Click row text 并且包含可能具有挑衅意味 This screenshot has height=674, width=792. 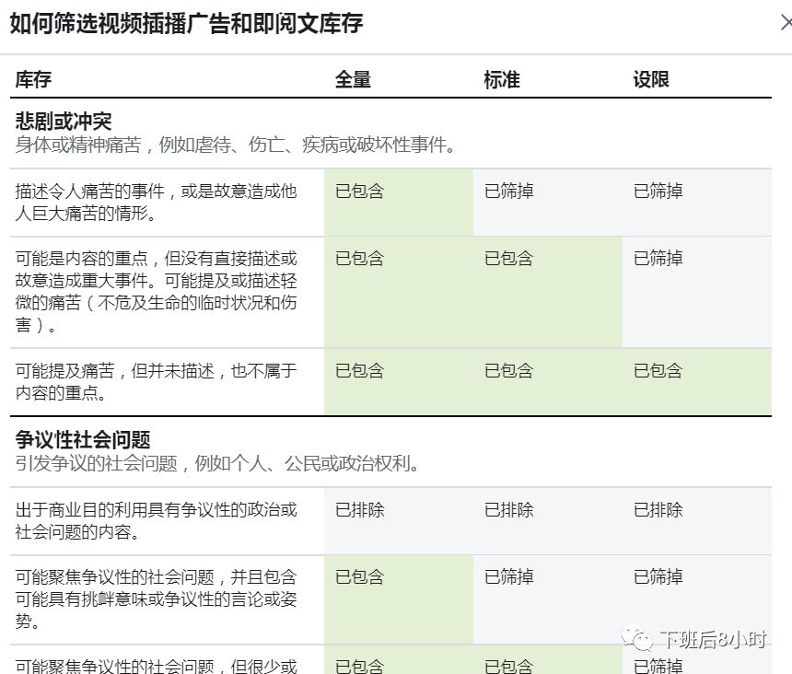point(156,598)
